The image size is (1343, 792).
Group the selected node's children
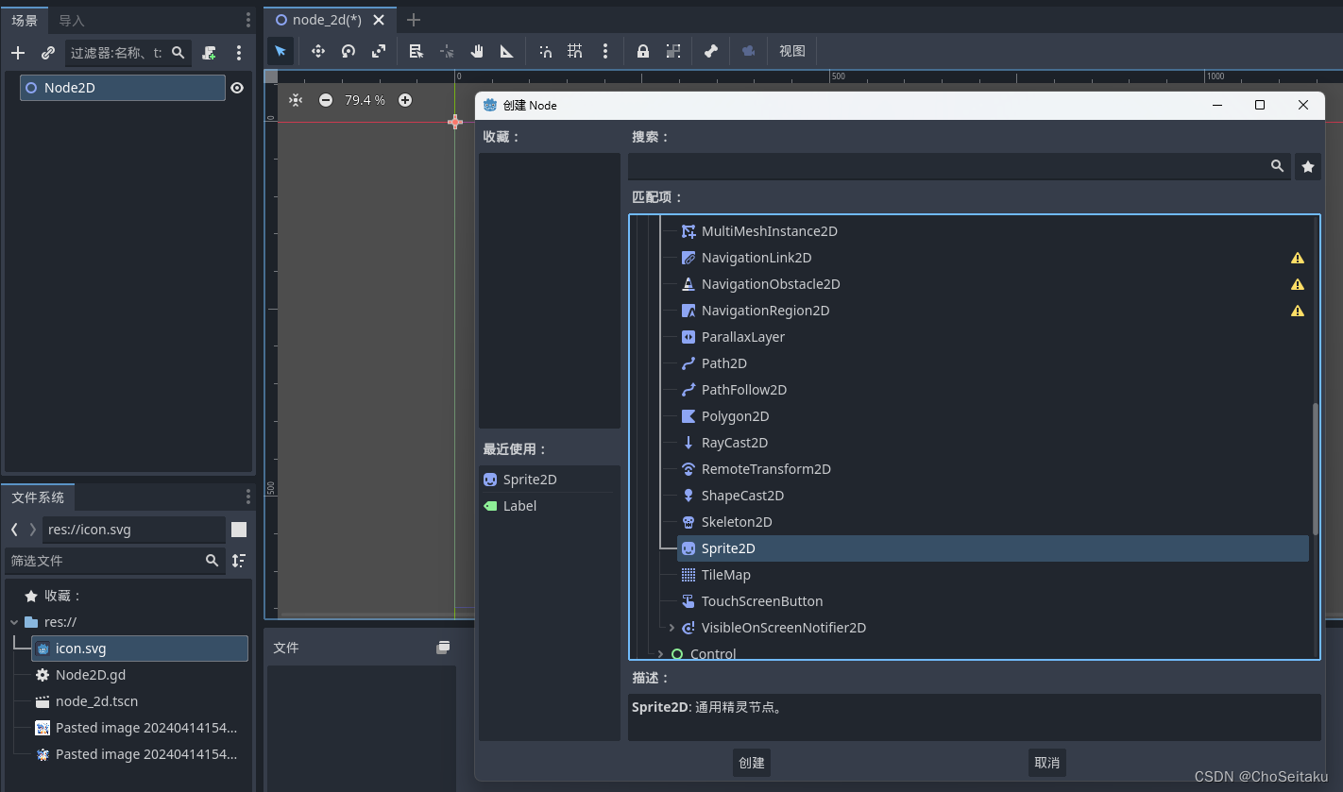click(x=673, y=51)
